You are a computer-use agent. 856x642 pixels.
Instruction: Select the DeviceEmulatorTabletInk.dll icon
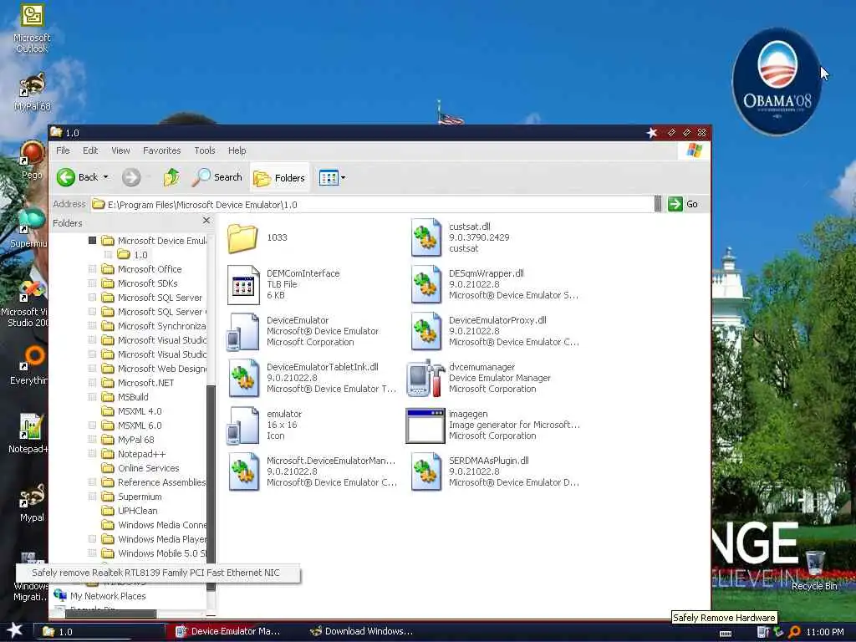(243, 379)
